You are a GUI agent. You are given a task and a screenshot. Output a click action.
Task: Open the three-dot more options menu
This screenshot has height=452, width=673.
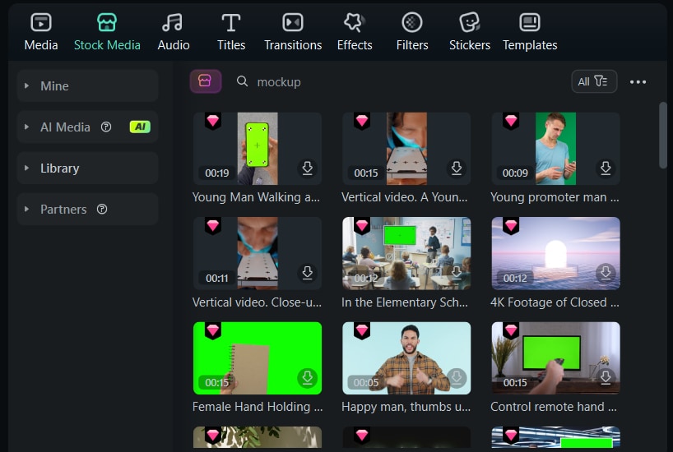tap(638, 82)
